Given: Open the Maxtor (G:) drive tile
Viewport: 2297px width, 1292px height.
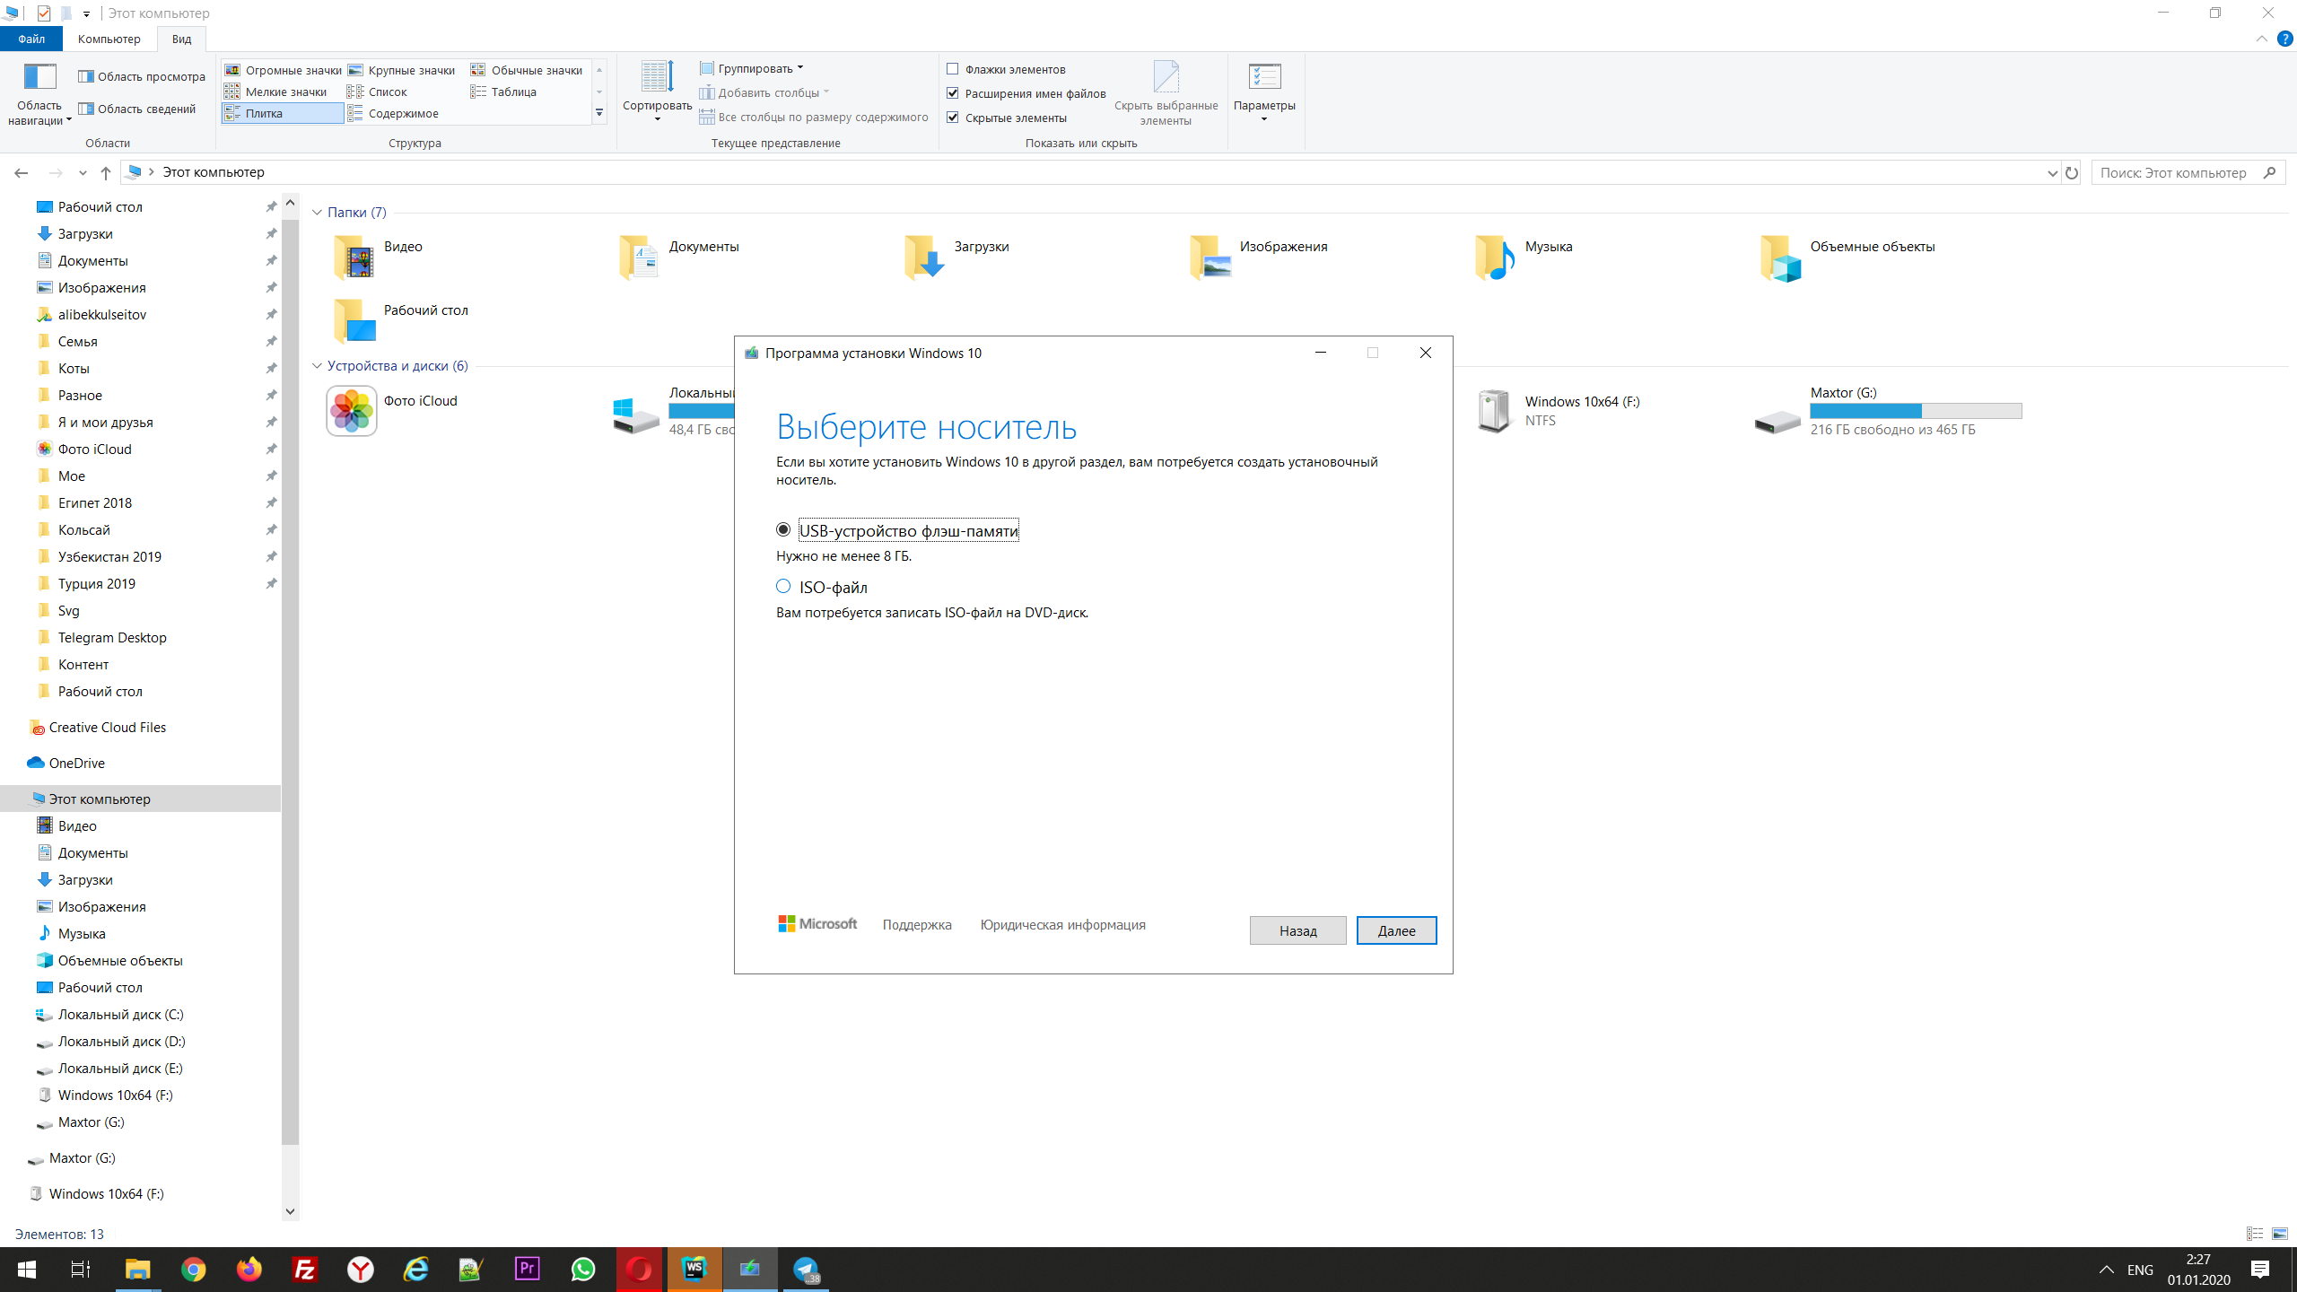Looking at the screenshot, I should [1889, 411].
